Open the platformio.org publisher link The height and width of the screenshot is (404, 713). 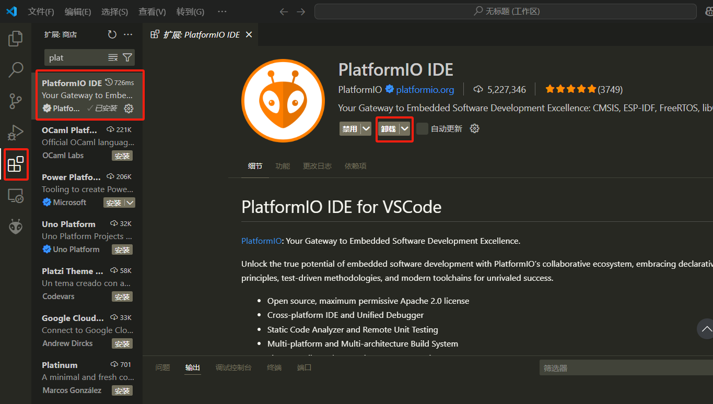click(x=425, y=89)
